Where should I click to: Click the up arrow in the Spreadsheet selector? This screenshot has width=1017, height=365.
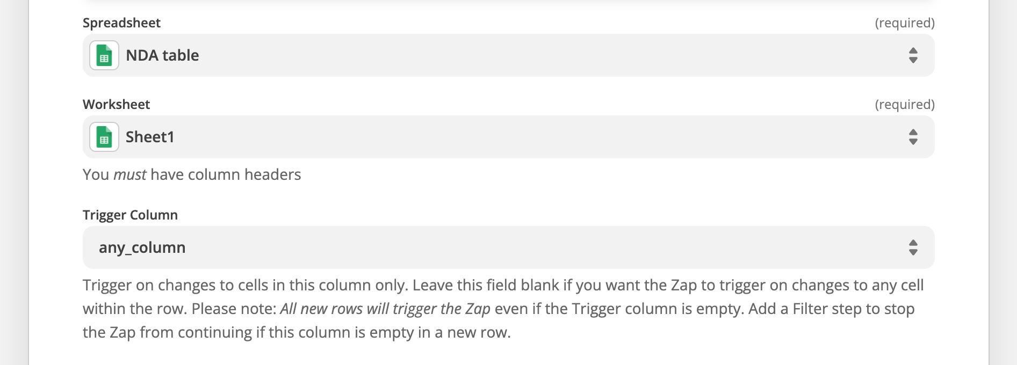pyautogui.click(x=913, y=50)
